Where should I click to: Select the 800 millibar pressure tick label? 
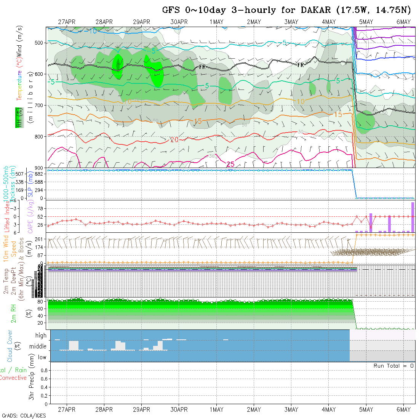point(39,136)
